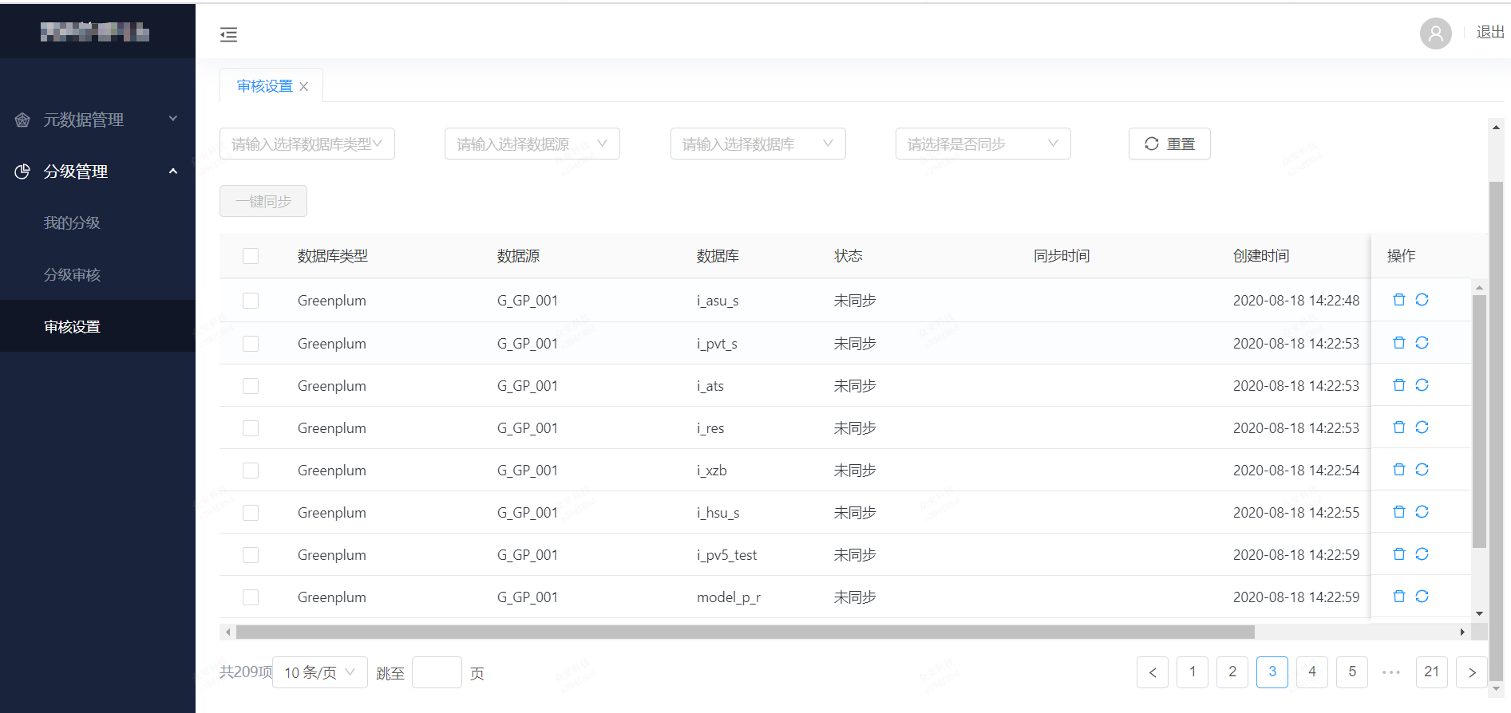
Task: Go to page 4
Action: click(1312, 672)
